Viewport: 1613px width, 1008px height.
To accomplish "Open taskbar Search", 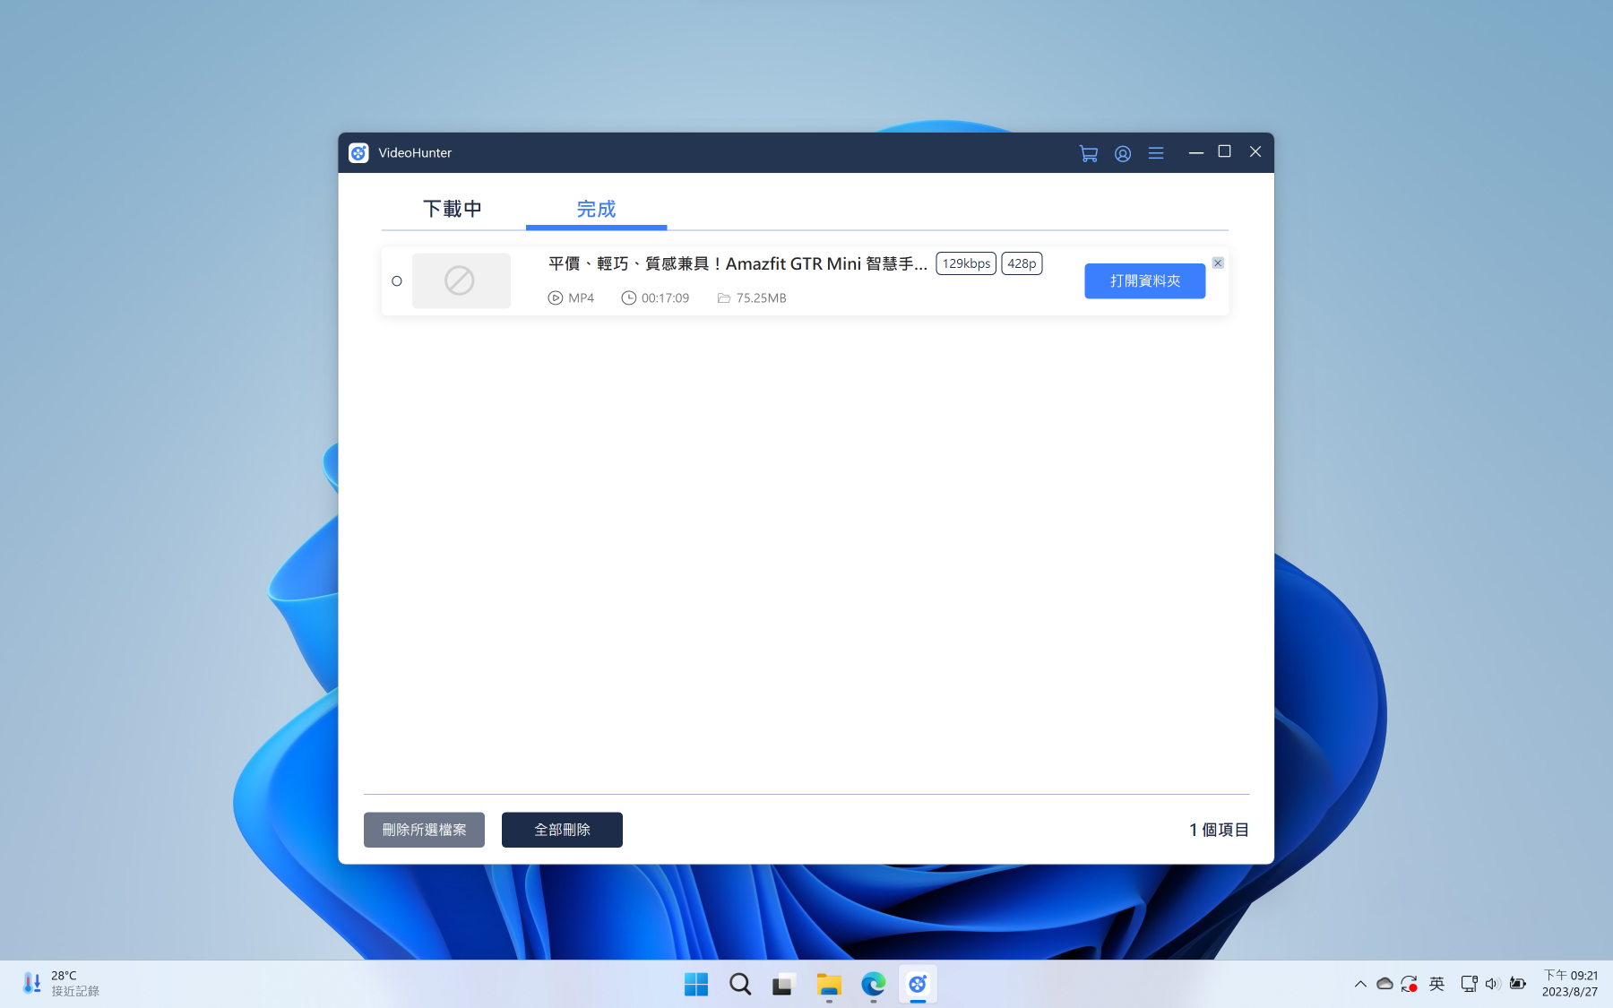I will (x=740, y=985).
